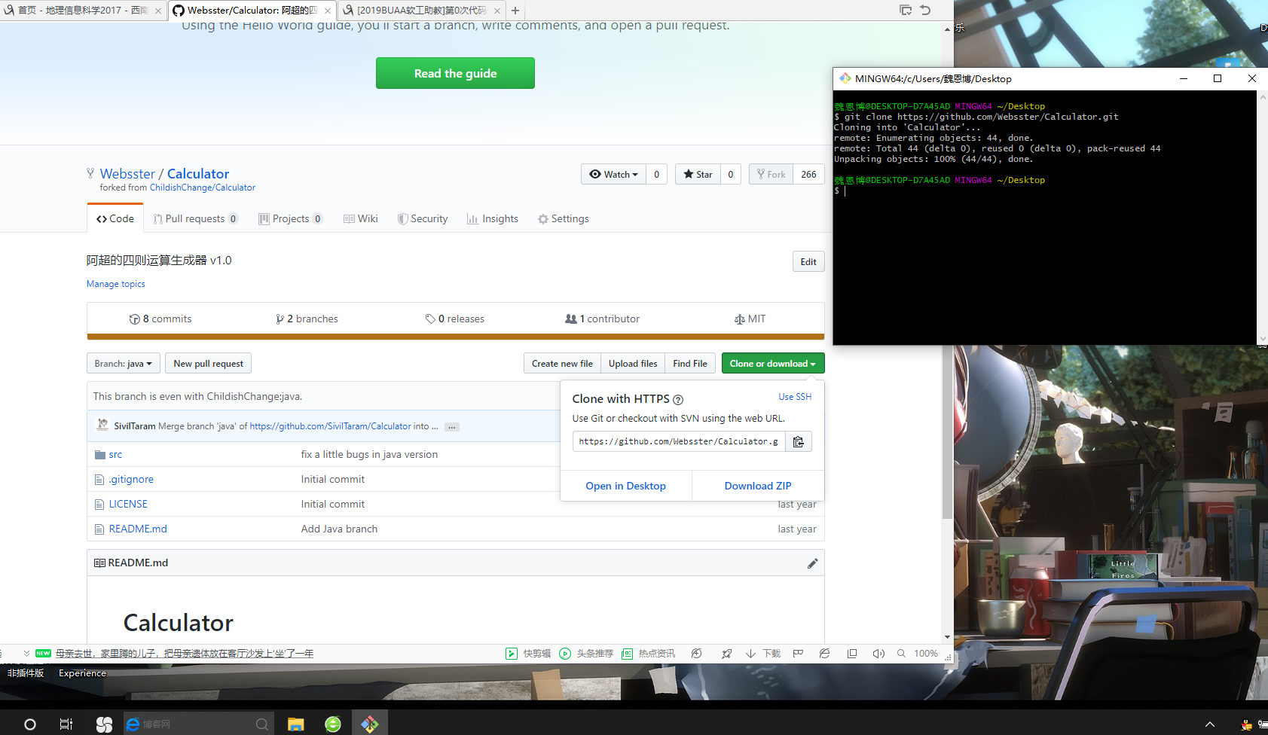Open the Security tab
Viewport: 1268px width, 735px height.
coord(423,218)
